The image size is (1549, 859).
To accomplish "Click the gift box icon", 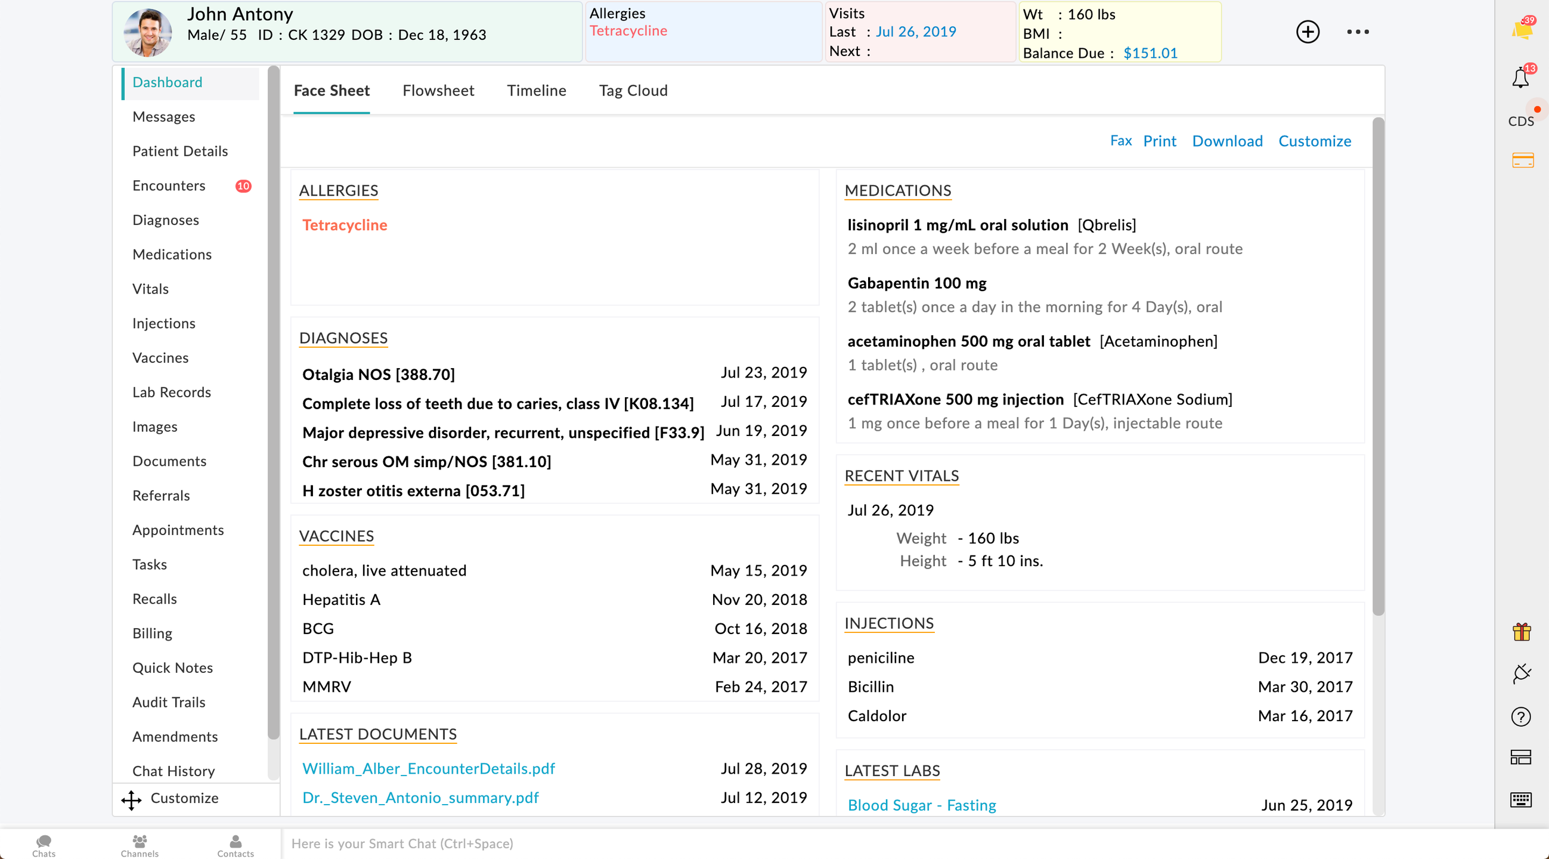I will 1522,632.
